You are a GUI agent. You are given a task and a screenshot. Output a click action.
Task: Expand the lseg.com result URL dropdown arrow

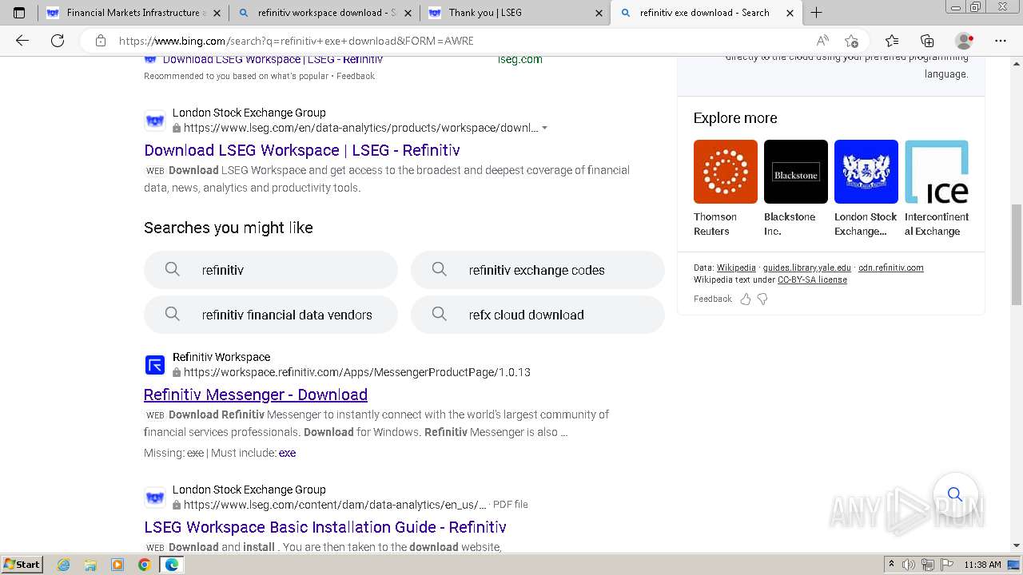[545, 128]
